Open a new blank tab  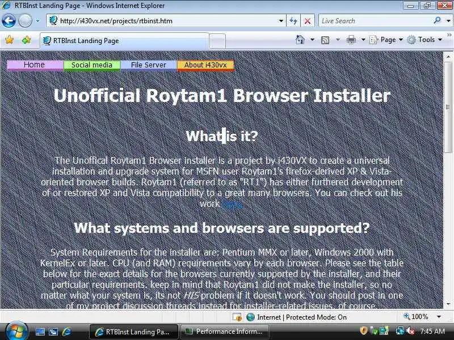click(x=217, y=41)
